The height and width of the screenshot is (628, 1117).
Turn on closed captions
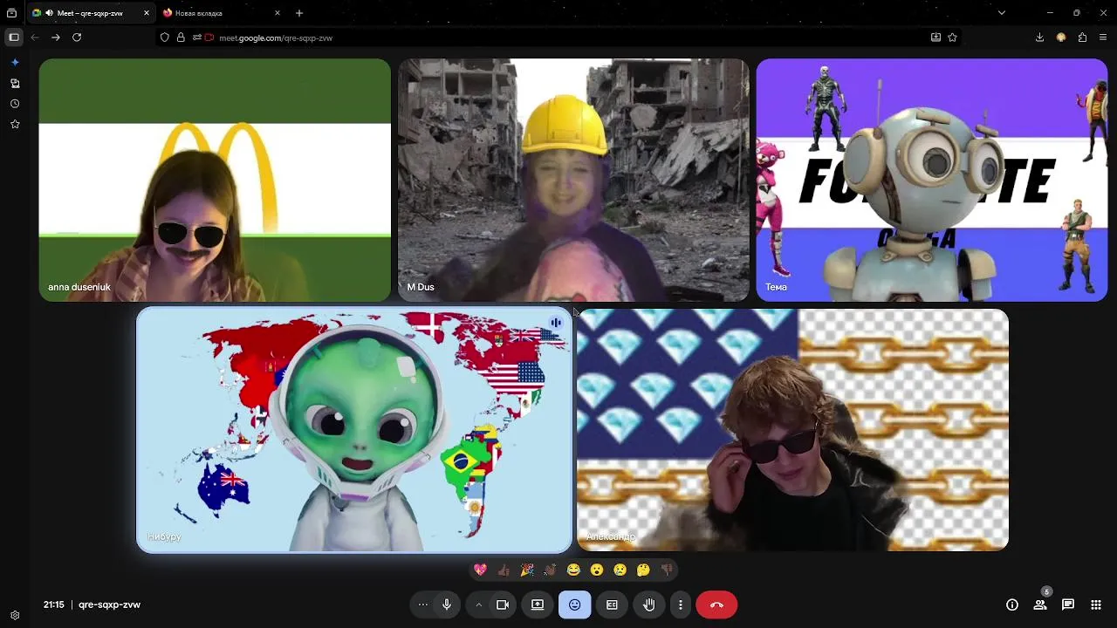[x=612, y=604]
